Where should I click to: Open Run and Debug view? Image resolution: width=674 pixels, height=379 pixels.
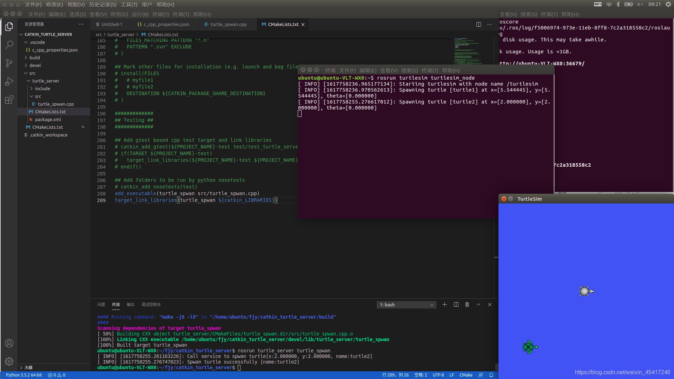pos(9,81)
